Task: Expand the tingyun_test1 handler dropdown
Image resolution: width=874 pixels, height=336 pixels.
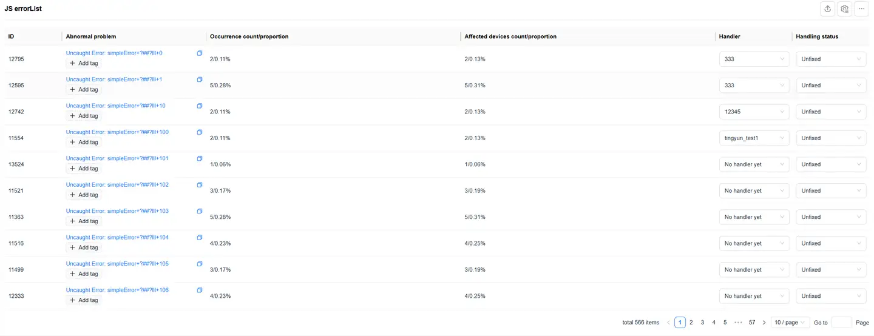Action: click(754, 138)
